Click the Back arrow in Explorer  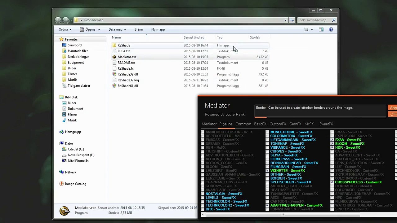[58, 20]
